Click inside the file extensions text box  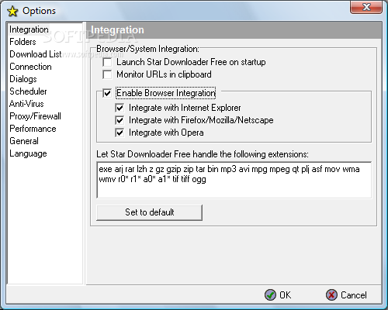point(234,180)
